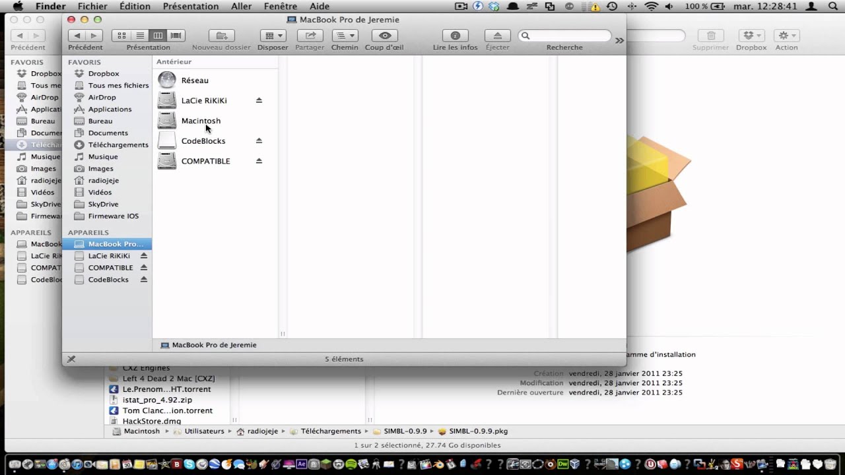Open the Aller menu

coord(241,7)
